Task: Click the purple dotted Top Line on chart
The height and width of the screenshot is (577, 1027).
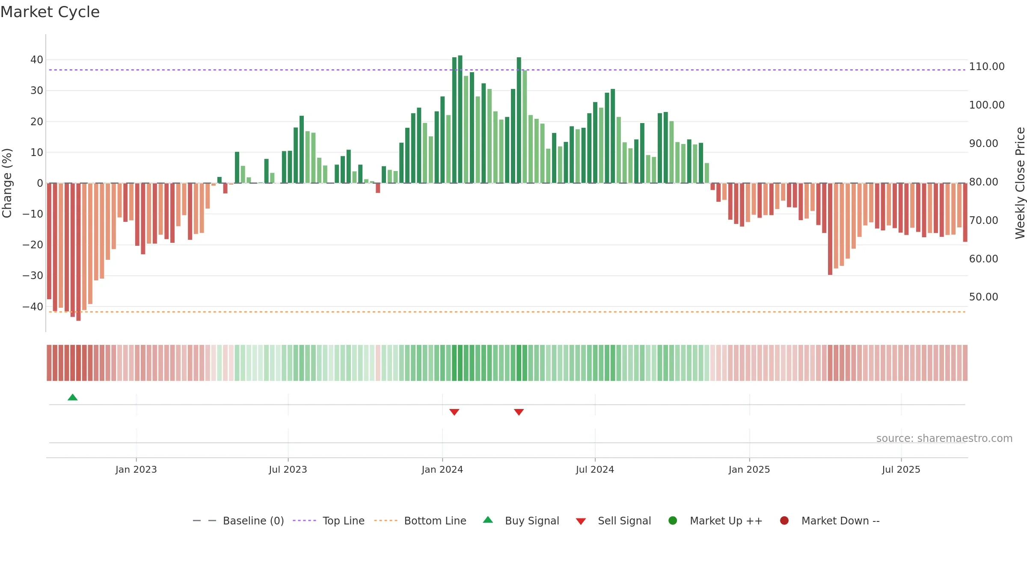Action: [x=507, y=70]
